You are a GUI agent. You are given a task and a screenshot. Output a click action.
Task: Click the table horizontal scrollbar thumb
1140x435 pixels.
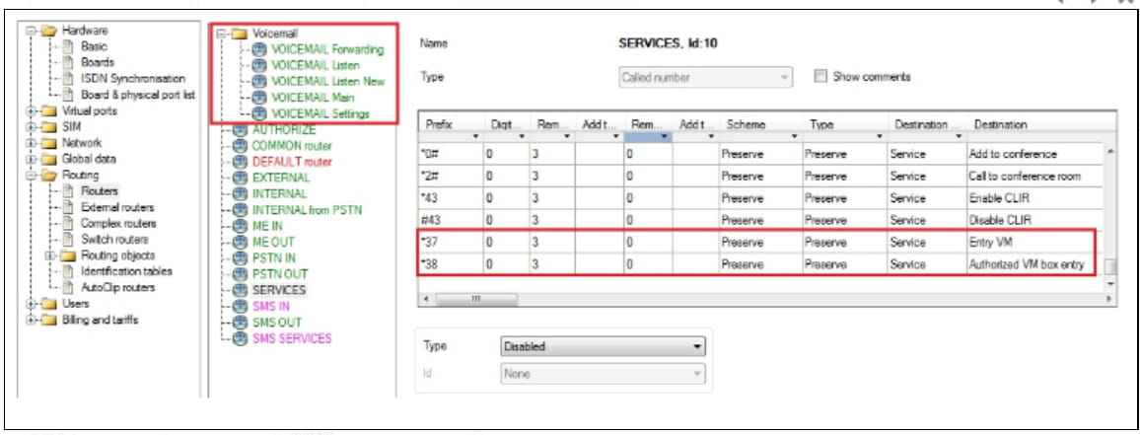tap(475, 299)
